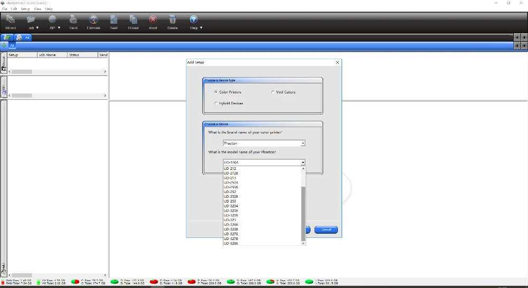Image resolution: width=528 pixels, height=288 pixels.
Task: Open the vertical RIP side tab
Action: click(x=4, y=88)
